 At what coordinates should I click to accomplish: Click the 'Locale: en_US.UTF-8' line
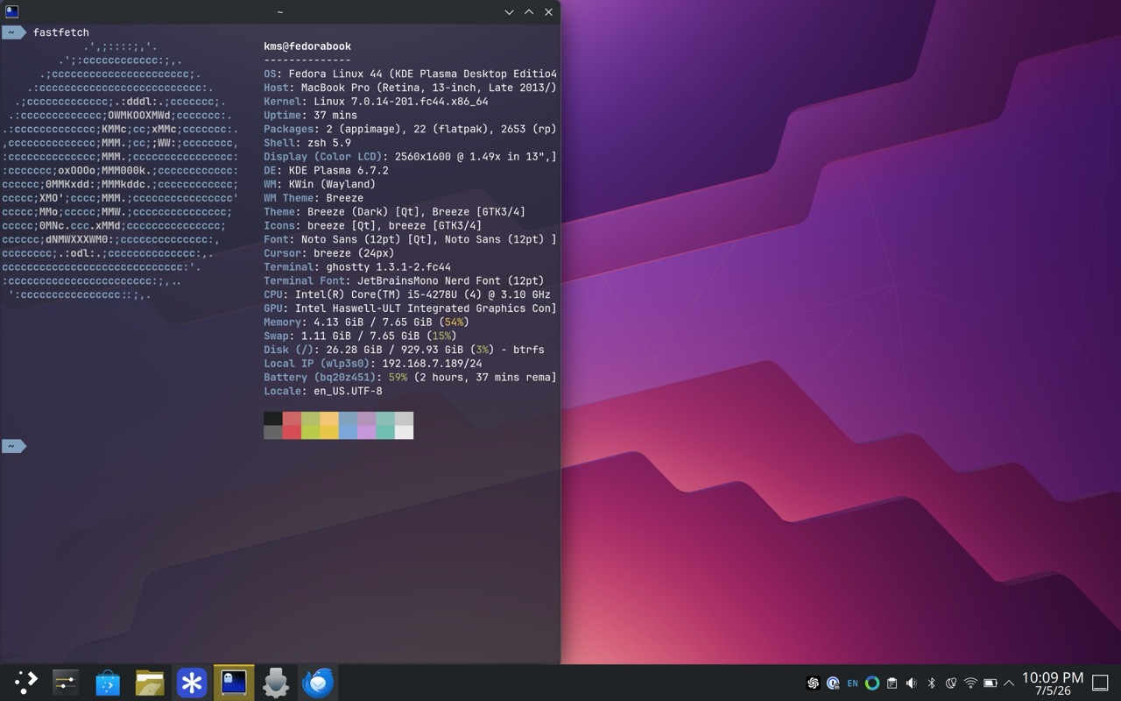click(x=323, y=392)
